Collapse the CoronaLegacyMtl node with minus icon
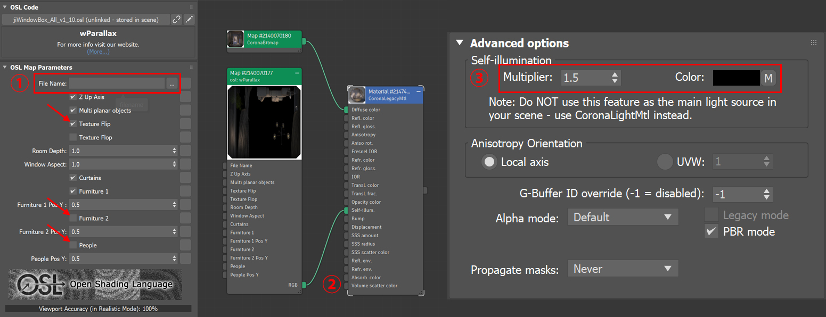826x317 pixels. [x=419, y=91]
